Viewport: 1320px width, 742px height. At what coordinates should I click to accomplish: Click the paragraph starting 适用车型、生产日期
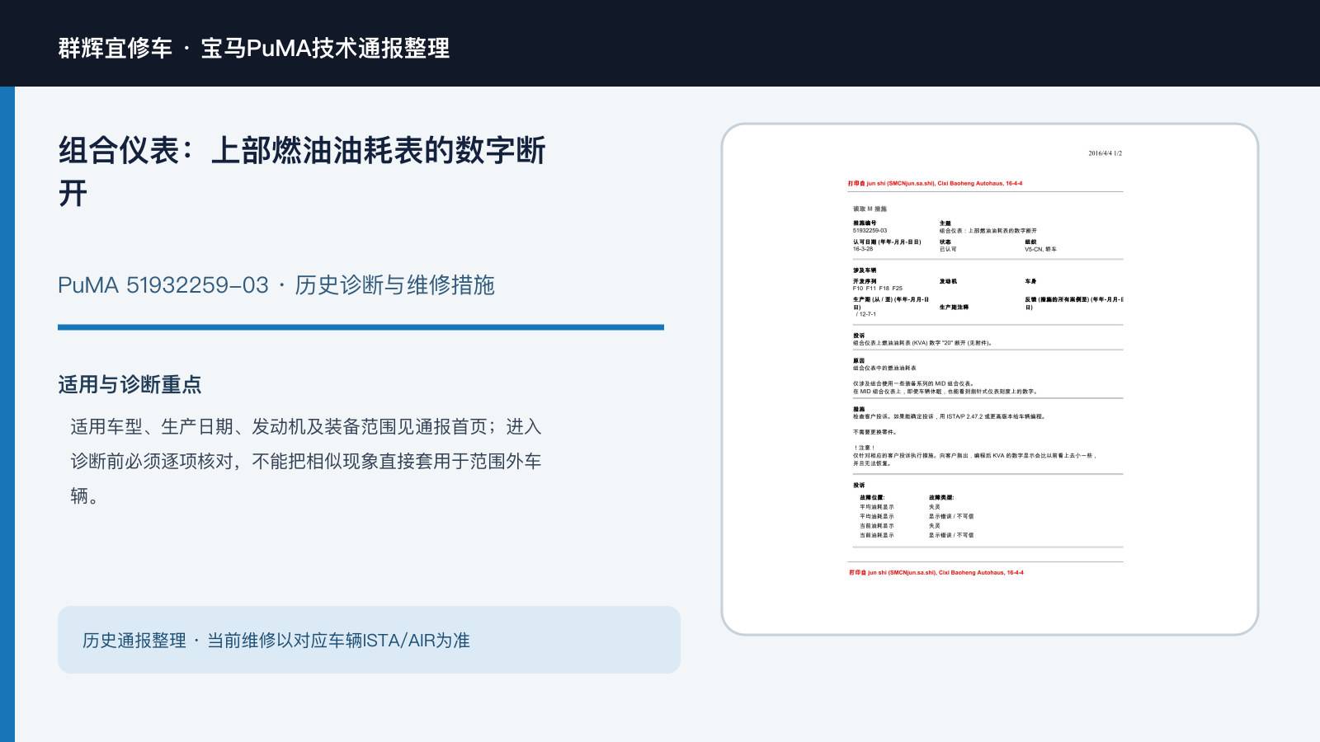pyautogui.click(x=306, y=461)
